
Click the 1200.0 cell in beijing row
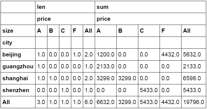(x=106, y=54)
